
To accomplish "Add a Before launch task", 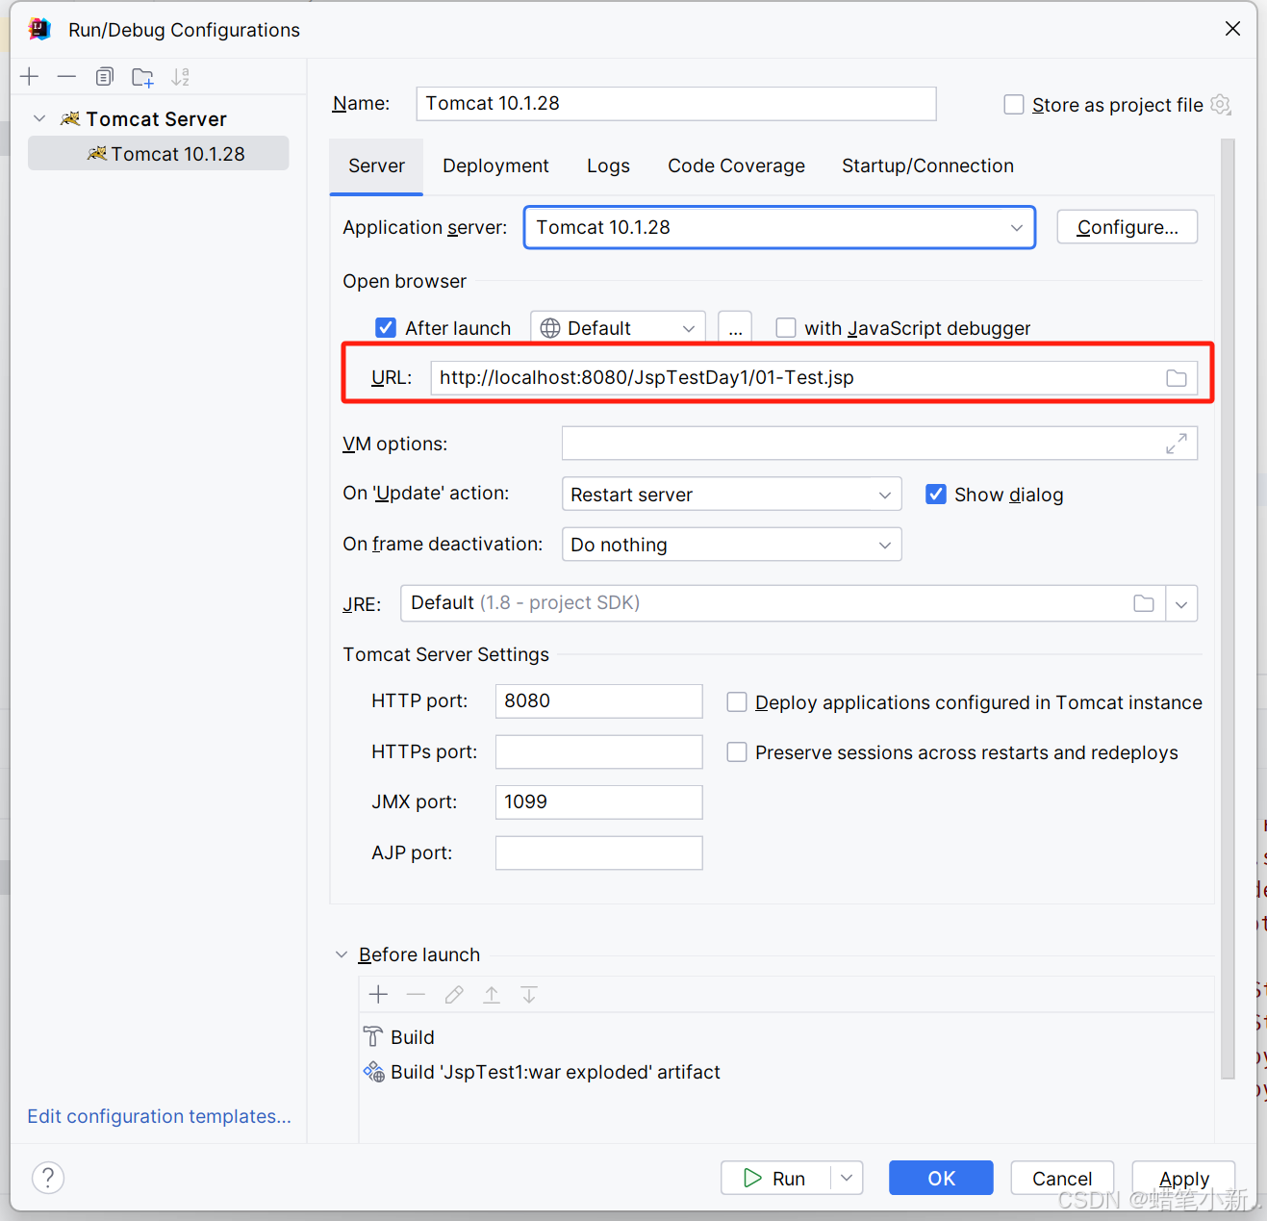I will (x=379, y=995).
